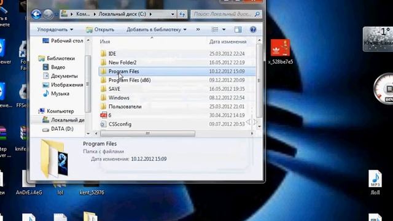Click the date 10.12.2012 15:09 in list
Image resolution: width=393 pixels, height=221 pixels.
[x=227, y=71]
